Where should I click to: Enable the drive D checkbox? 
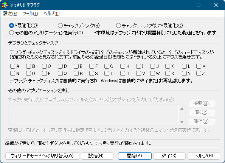pyautogui.click(x=62, y=66)
